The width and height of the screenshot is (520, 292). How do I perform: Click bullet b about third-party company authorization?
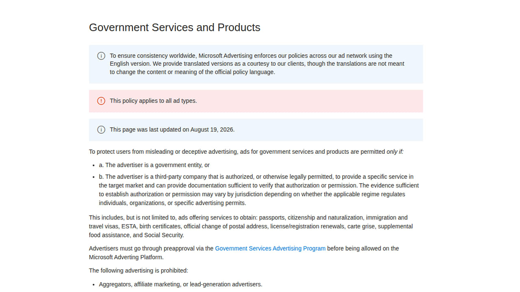pos(259,190)
